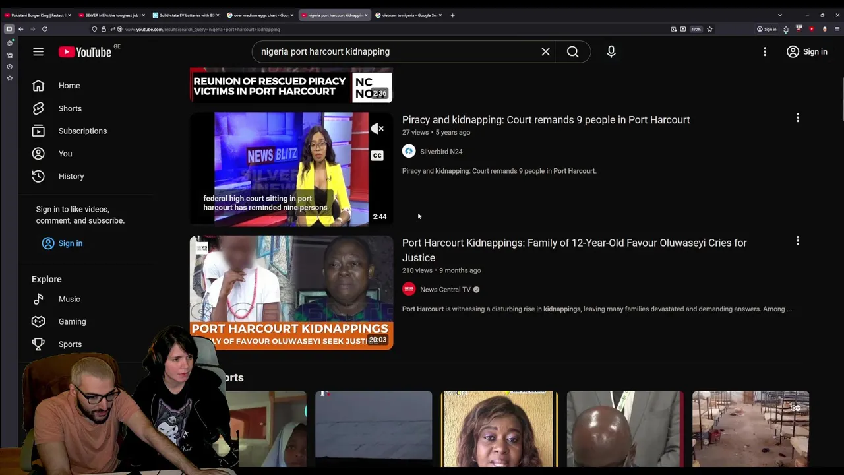The width and height of the screenshot is (844, 475).
Task: Reset the 170% zoom indicator
Action: (696, 29)
